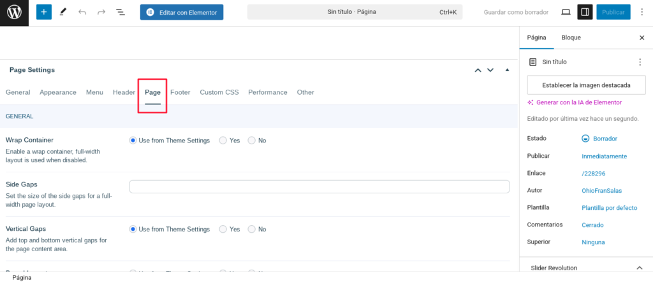653x283 pixels.
Task: Open the General settings tab
Action: 18,92
